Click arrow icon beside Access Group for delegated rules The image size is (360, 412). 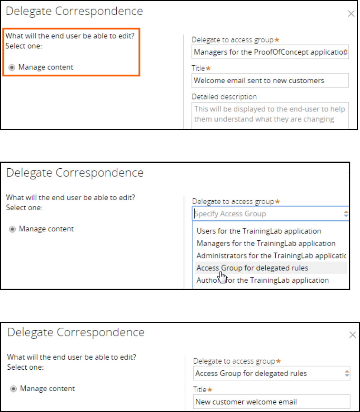point(347,373)
